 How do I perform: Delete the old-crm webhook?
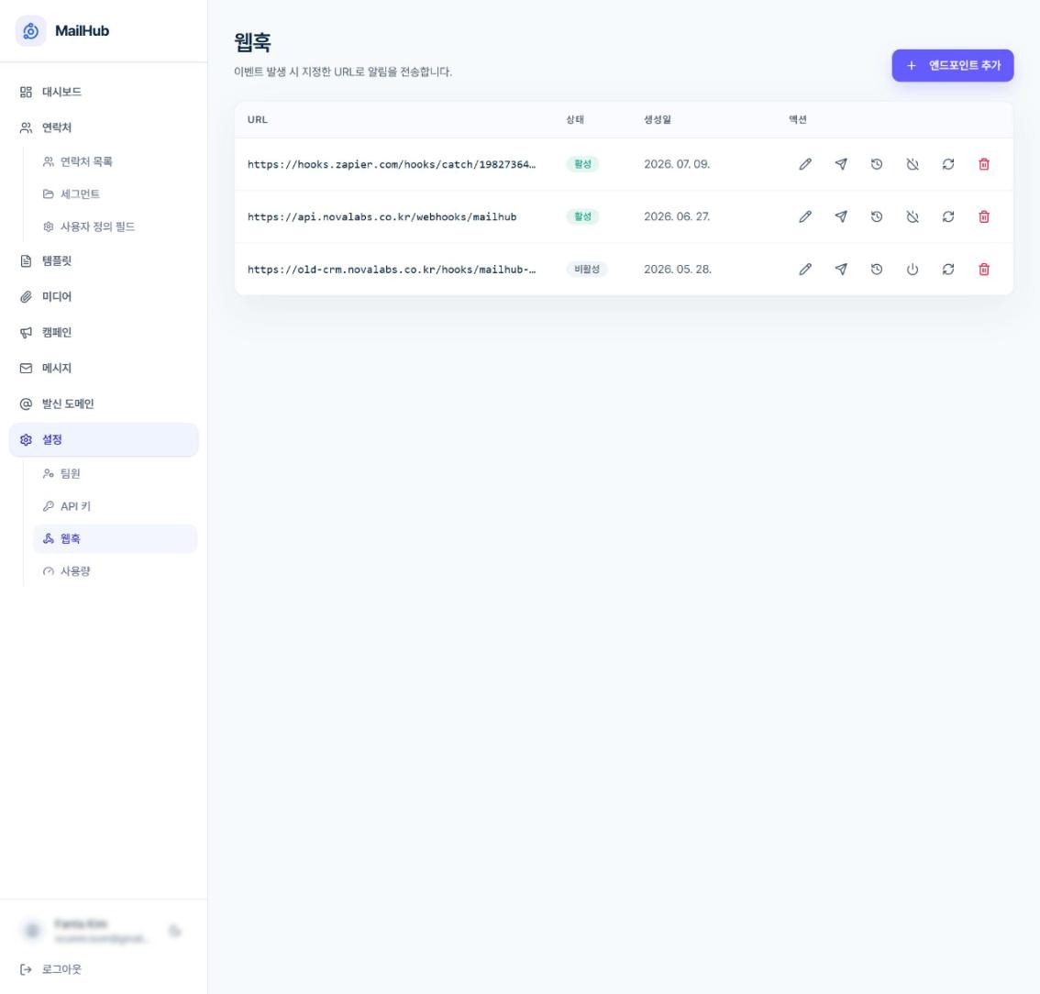pyautogui.click(x=984, y=270)
